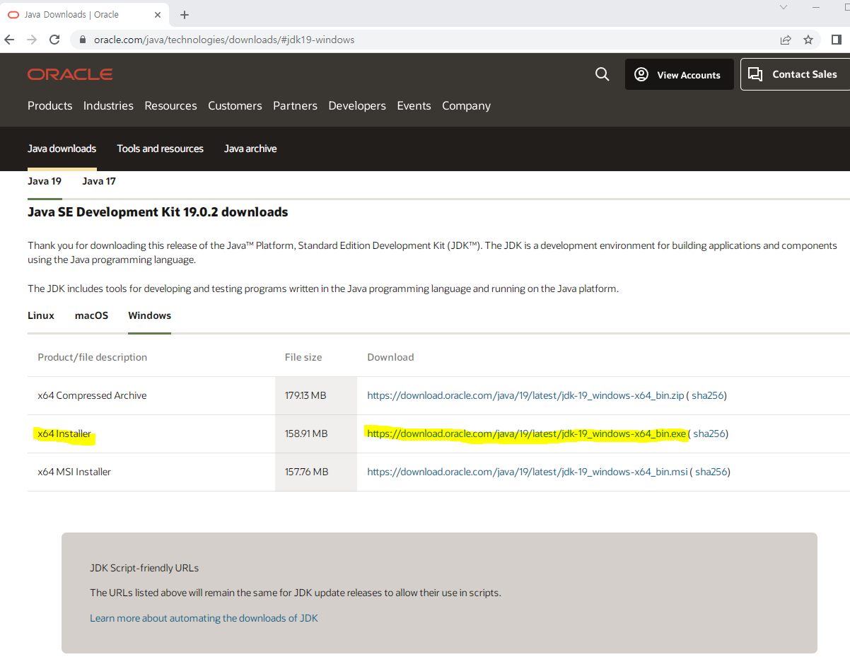The height and width of the screenshot is (657, 850).
Task: Click the File size column header
Action: click(303, 357)
